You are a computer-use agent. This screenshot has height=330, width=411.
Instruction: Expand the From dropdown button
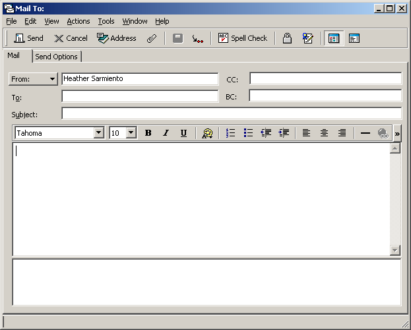click(x=33, y=79)
